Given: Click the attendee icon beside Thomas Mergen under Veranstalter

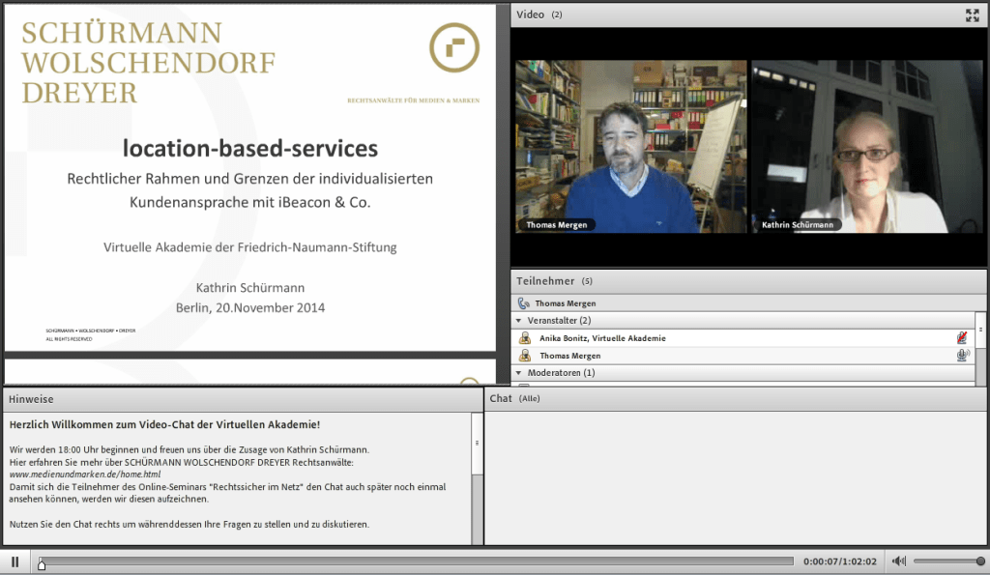Looking at the screenshot, I should pyautogui.click(x=525, y=355).
